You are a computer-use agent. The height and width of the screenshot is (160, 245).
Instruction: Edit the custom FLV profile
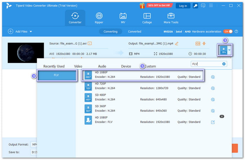(x=213, y=122)
